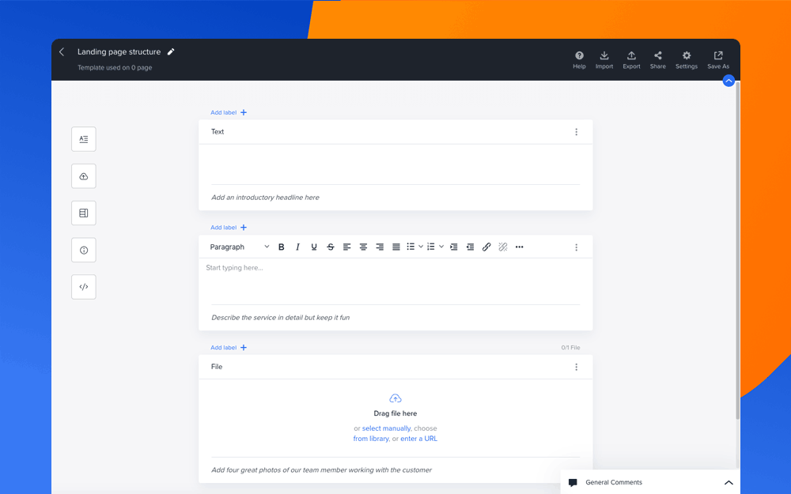Click the 'from library' link
Screen dimensions: 791x494
371,439
